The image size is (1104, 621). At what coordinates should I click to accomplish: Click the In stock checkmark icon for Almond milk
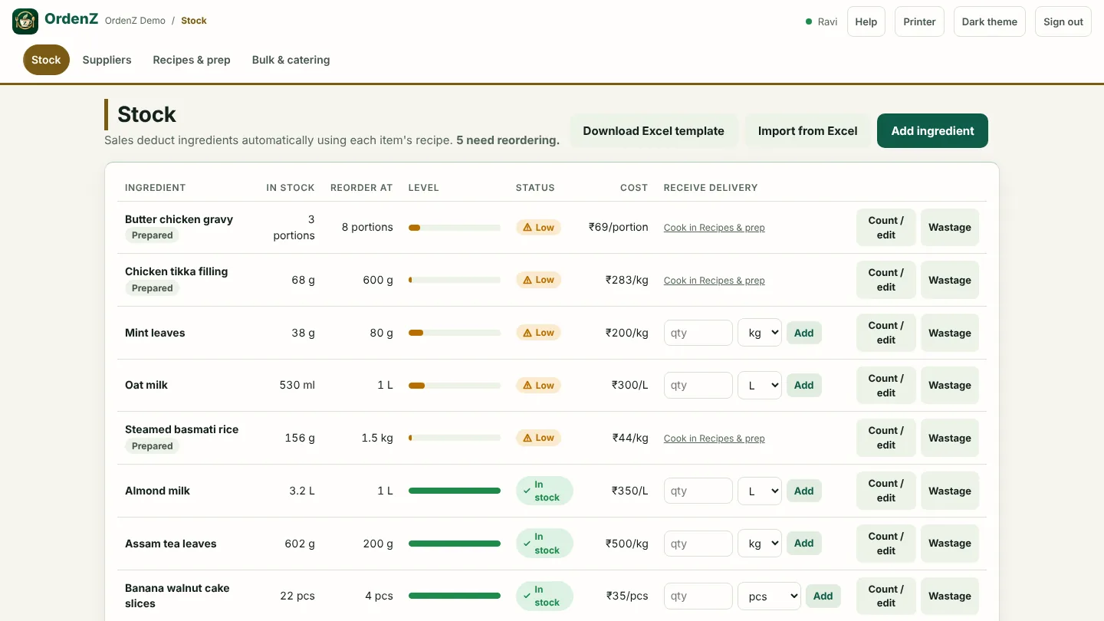point(527,491)
